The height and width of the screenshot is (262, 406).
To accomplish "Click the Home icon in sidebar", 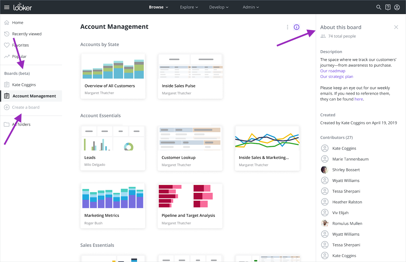I will point(7,23).
